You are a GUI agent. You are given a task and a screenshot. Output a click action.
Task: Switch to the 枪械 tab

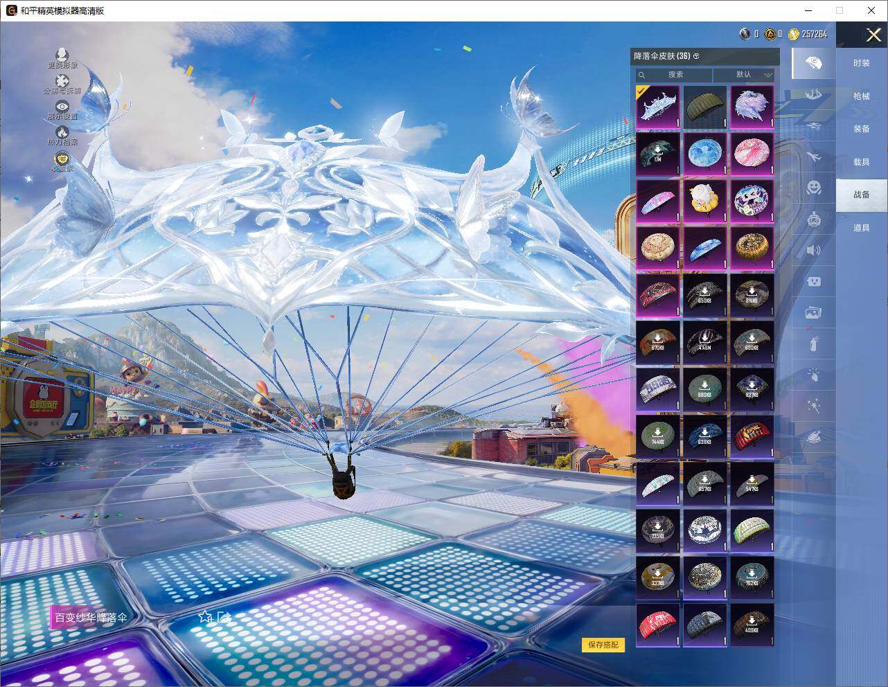point(862,96)
